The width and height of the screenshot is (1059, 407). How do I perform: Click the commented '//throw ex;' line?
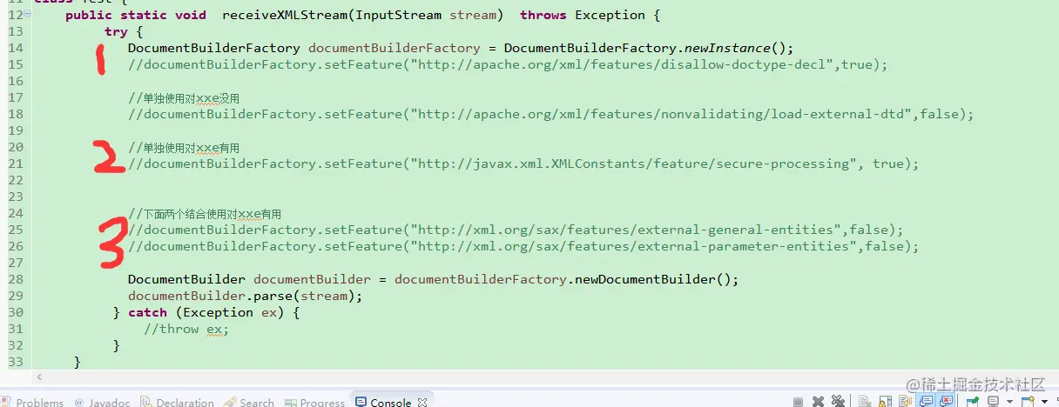185,329
